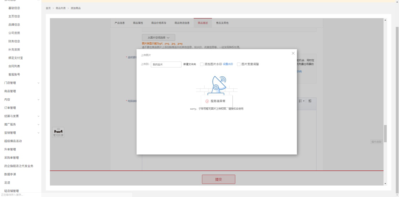The width and height of the screenshot is (399, 197).
Task: Click the red 提交 submit button
Action: tap(218, 179)
